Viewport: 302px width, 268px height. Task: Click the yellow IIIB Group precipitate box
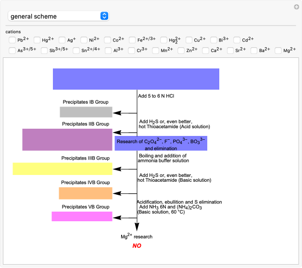click(63, 169)
